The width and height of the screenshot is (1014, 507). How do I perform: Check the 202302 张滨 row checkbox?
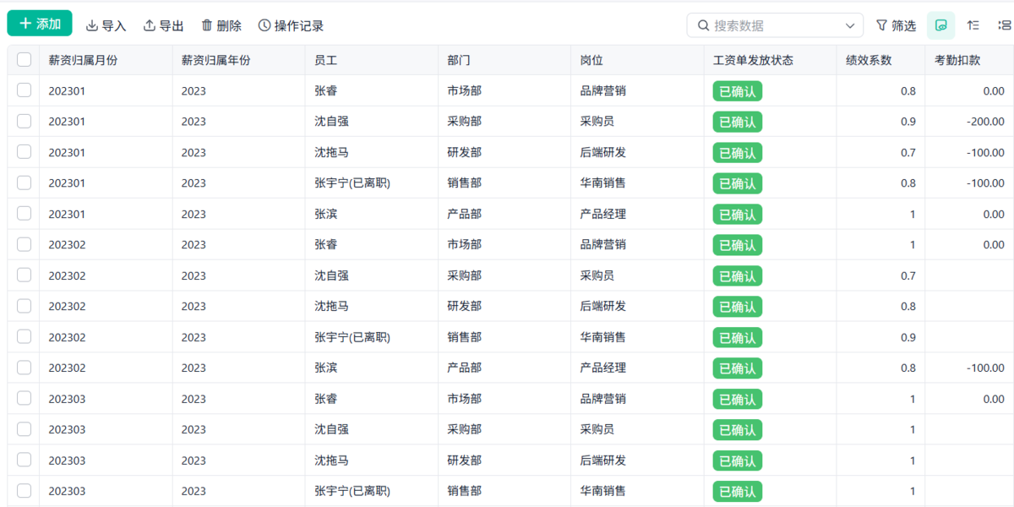[24, 368]
